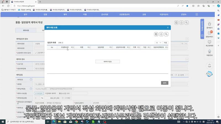Open the 계약 main menu

point(65,15)
